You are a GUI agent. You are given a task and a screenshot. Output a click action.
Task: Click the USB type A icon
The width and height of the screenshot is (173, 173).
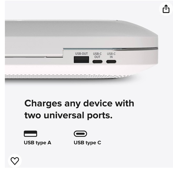pyautogui.click(x=30, y=134)
